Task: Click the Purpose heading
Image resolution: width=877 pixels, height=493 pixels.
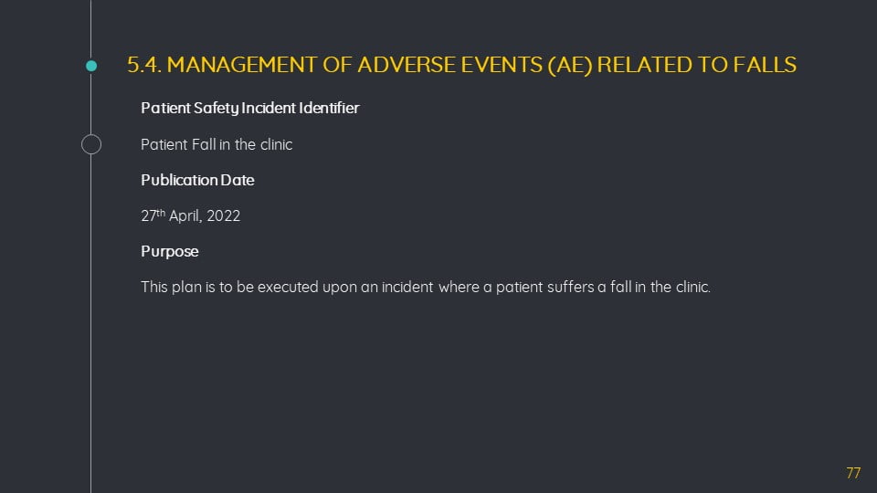Action: (x=170, y=252)
